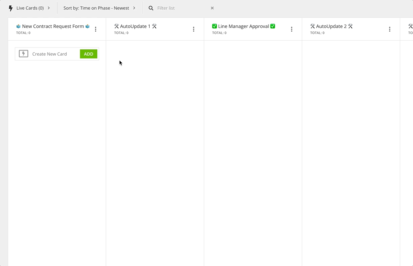Open the Sort by: Time on Phase dropdown
The height and width of the screenshot is (266, 413).
[x=99, y=8]
